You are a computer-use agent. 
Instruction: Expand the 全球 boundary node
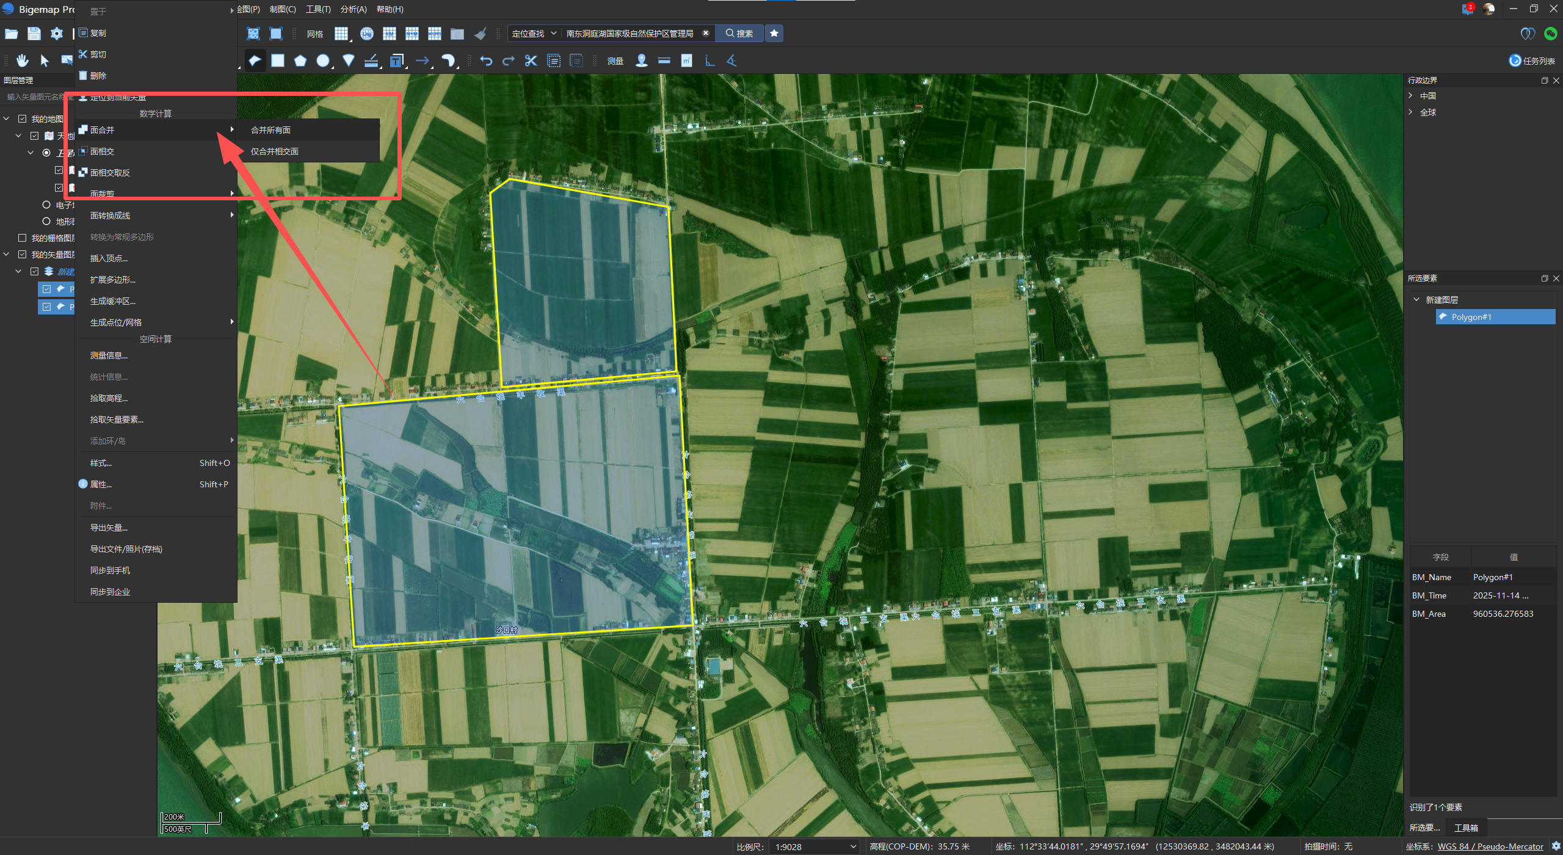click(1411, 112)
